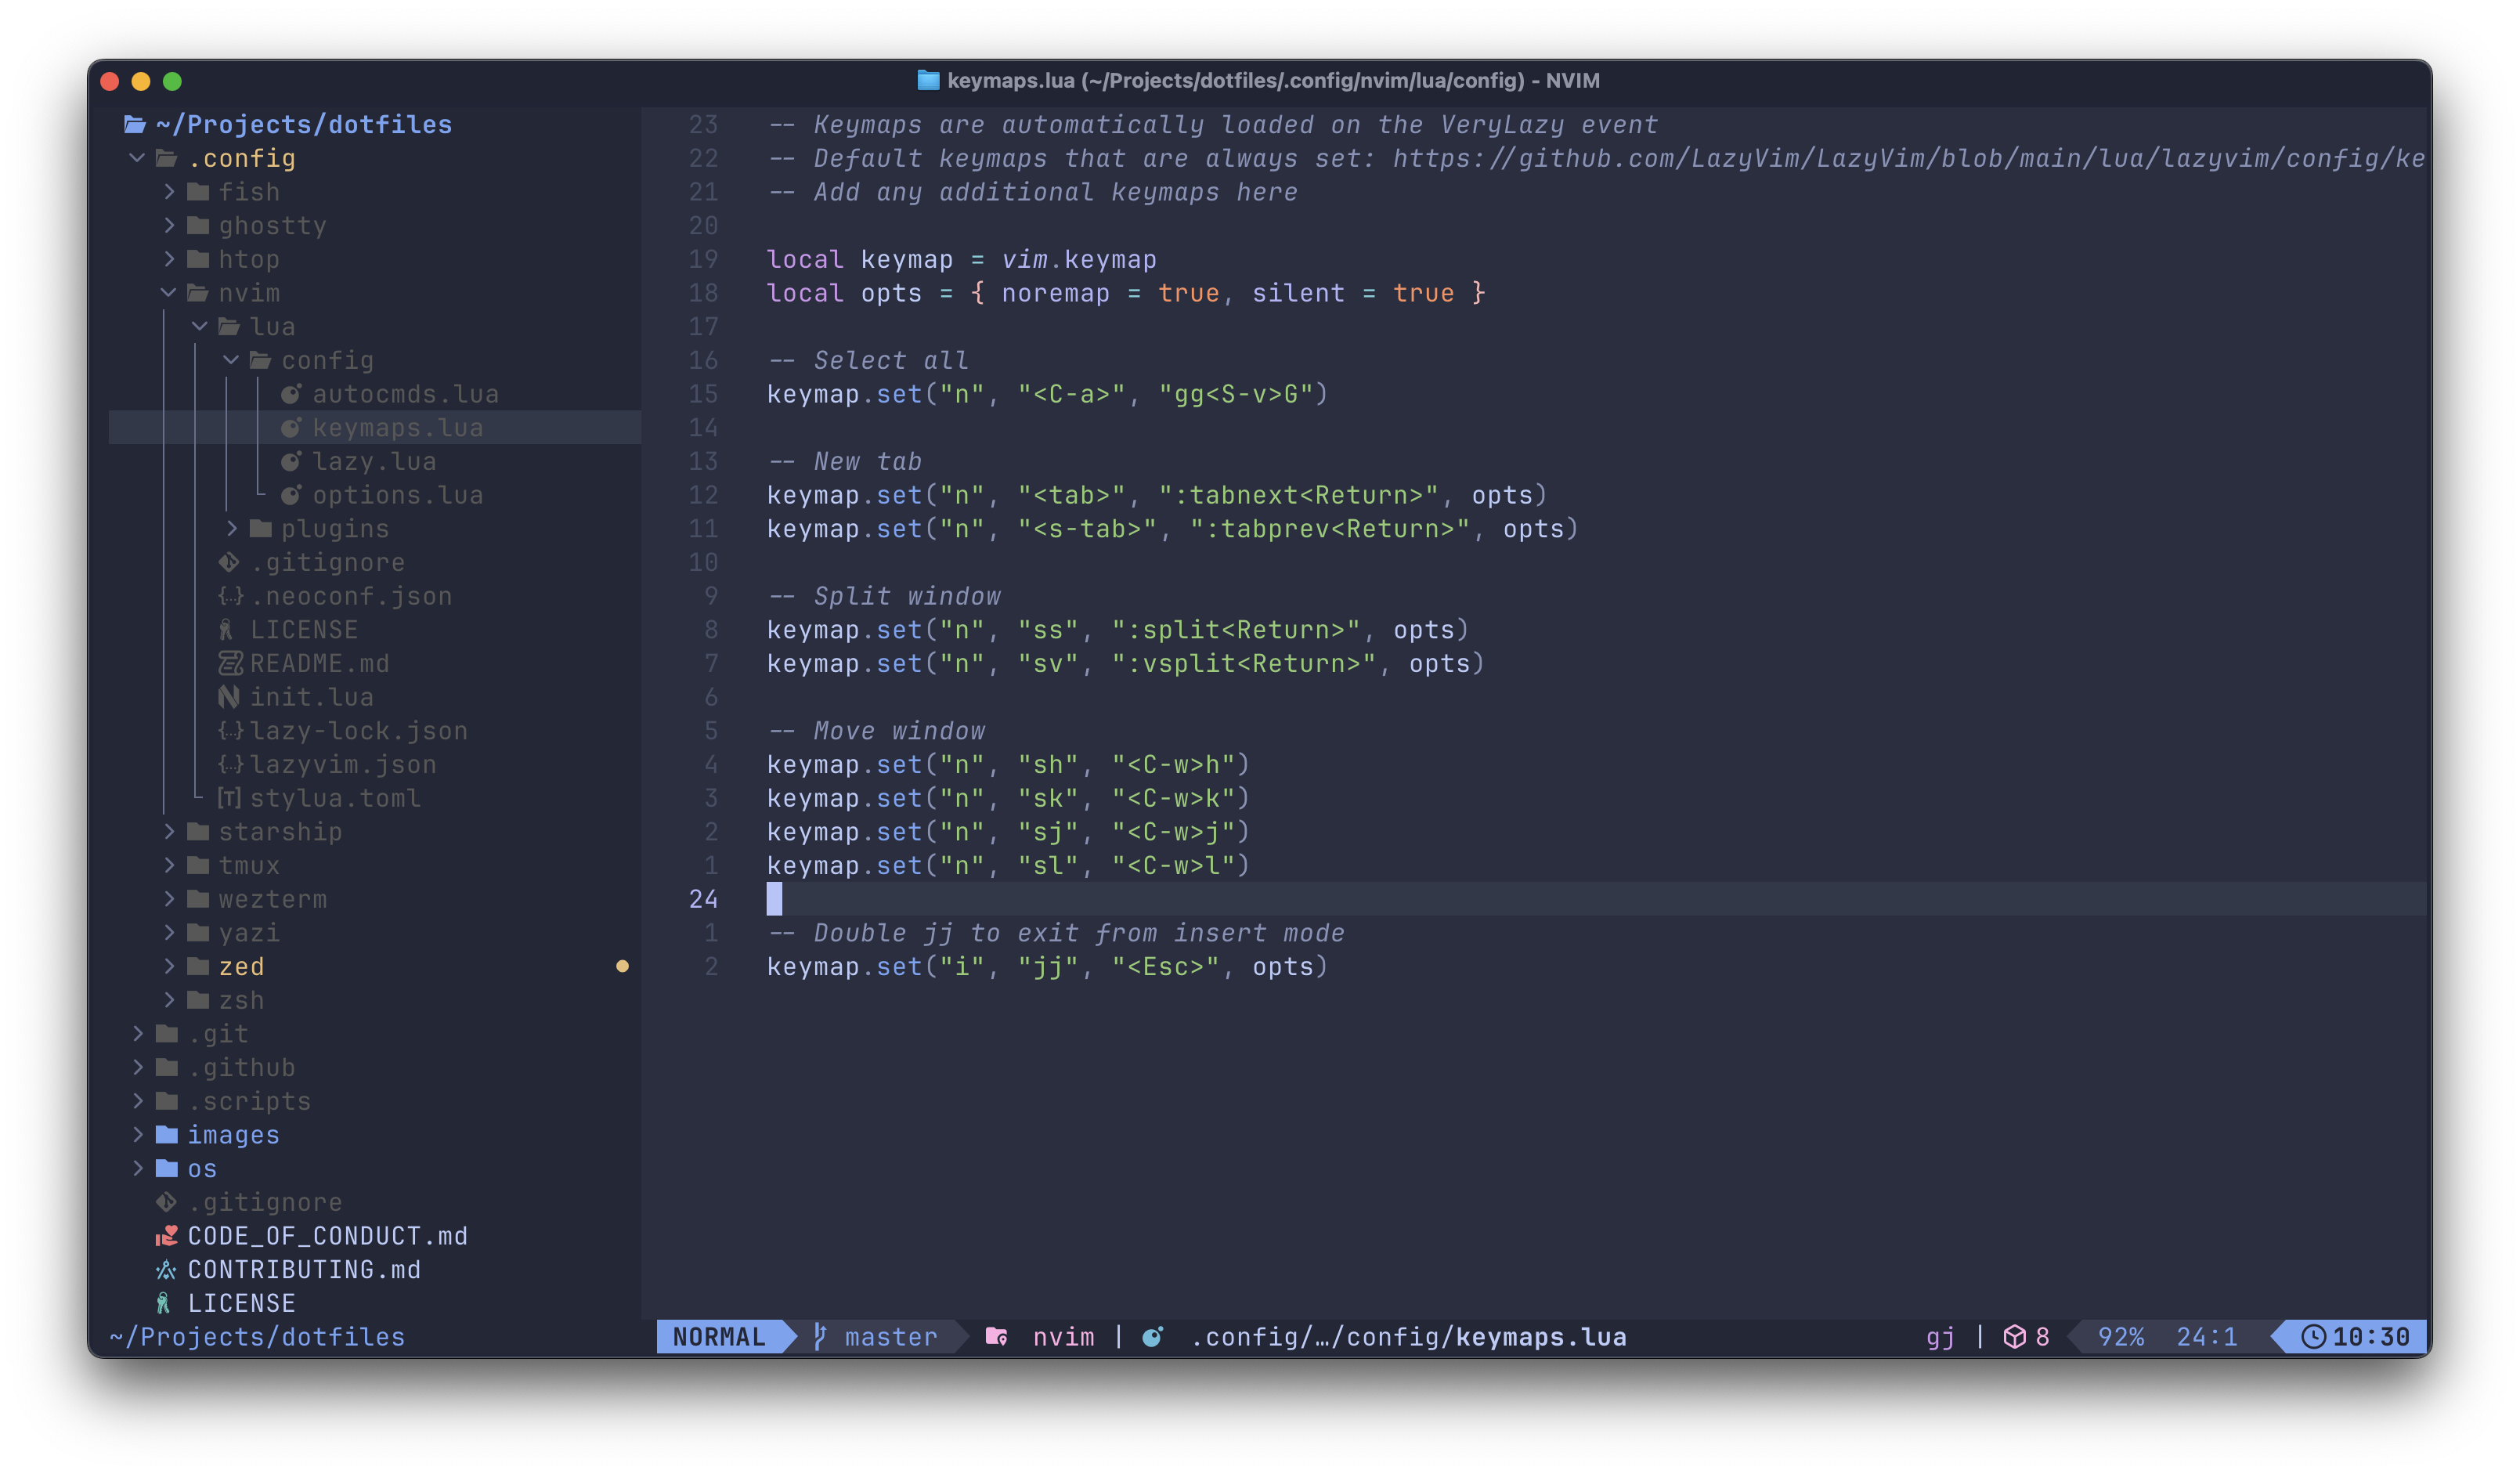Click the git branch icon in statusline
2520x1474 pixels.
(820, 1336)
